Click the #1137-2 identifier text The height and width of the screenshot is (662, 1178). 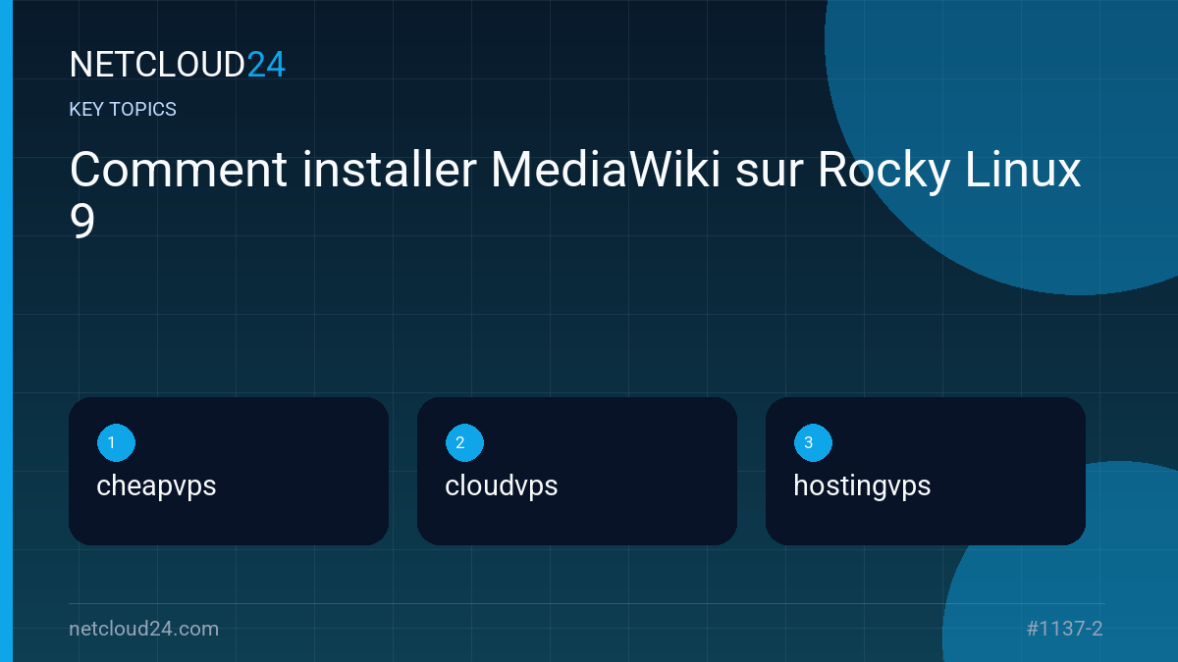click(x=1064, y=629)
